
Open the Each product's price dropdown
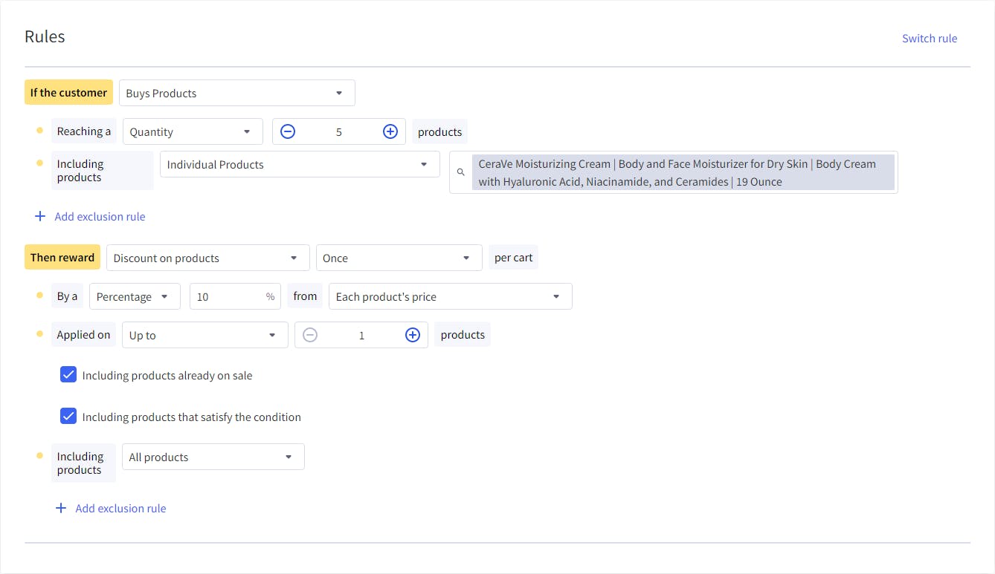pyautogui.click(x=450, y=296)
